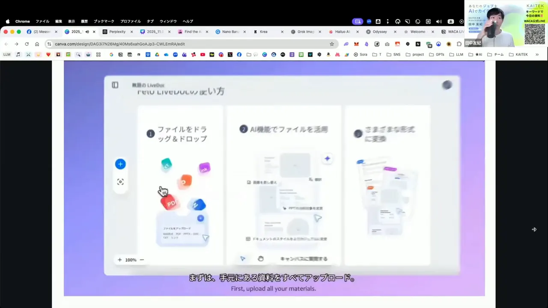This screenshot has width=548, height=308.
Task: Click the Facebook icon in the bookmarks bar
Action: coord(239,54)
